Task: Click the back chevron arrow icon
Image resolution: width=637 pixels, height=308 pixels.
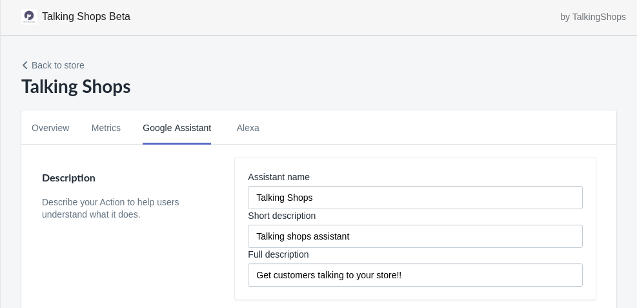Action: click(x=25, y=65)
